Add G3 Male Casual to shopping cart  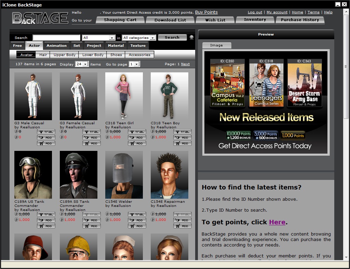[x=46, y=143]
